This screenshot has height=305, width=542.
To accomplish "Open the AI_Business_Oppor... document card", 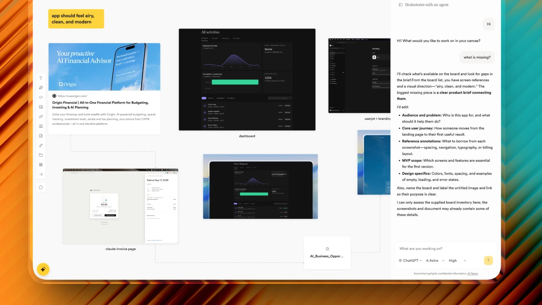I will tap(327, 252).
